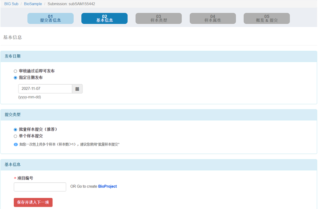
Task: Open step 04 样本属性 tab
Action: [x=213, y=18]
